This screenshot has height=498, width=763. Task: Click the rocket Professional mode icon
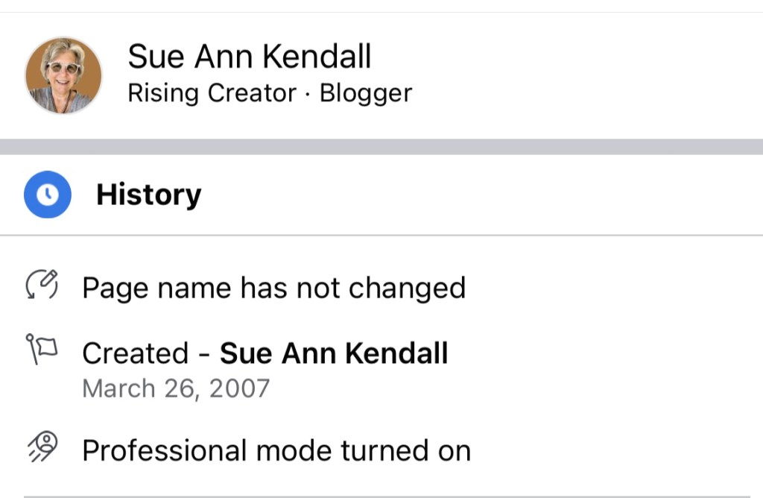point(42,450)
